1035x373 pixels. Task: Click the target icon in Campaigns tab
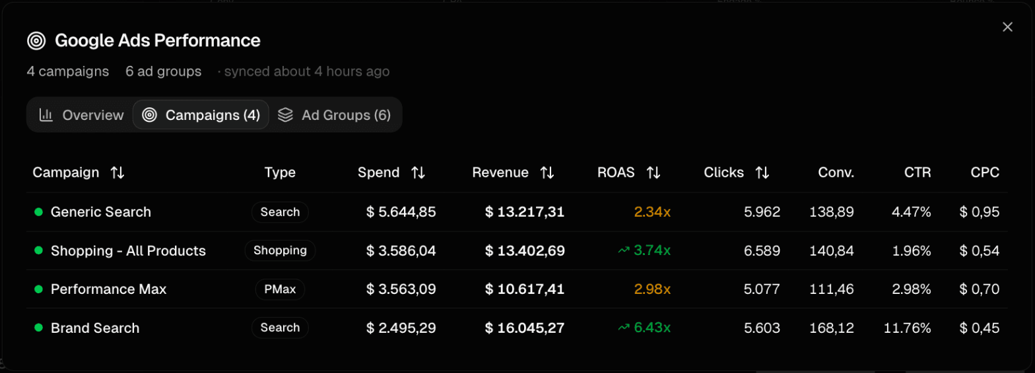click(x=150, y=115)
